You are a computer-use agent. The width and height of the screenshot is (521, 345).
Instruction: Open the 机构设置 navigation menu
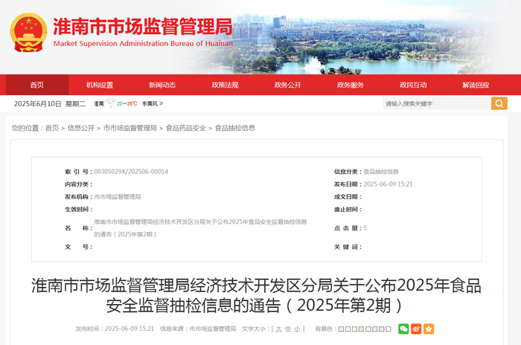(100, 85)
